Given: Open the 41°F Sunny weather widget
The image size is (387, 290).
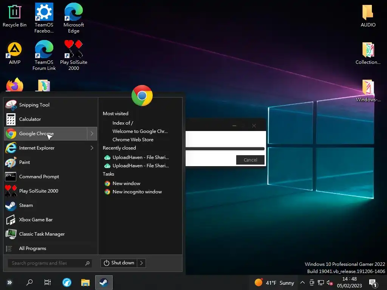Looking at the screenshot, I should (x=274, y=282).
